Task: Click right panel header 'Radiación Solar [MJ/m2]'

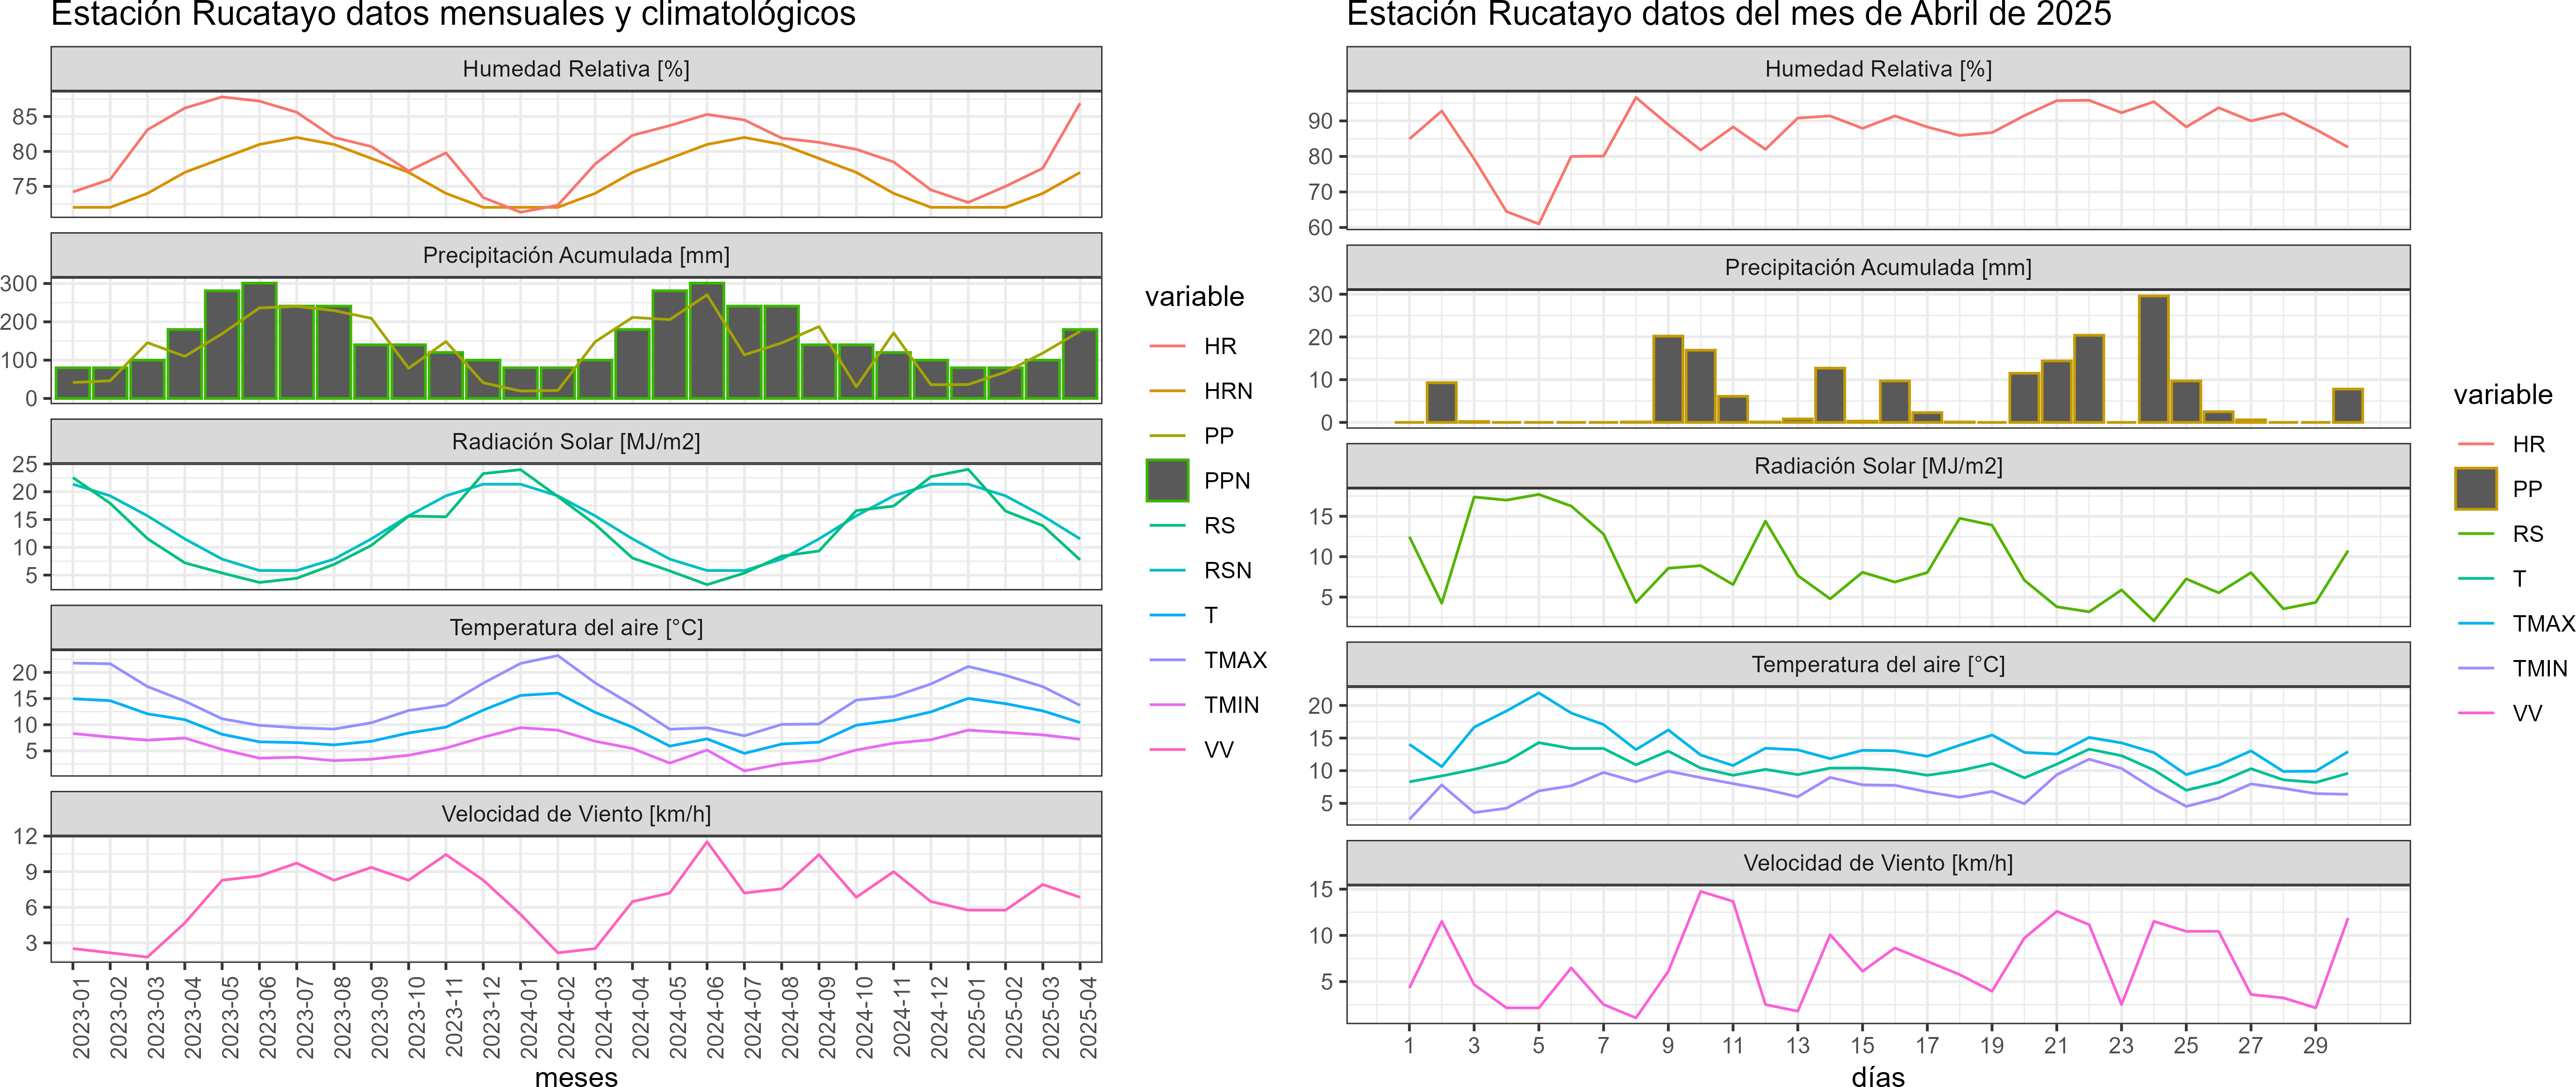Action: [x=1878, y=466]
